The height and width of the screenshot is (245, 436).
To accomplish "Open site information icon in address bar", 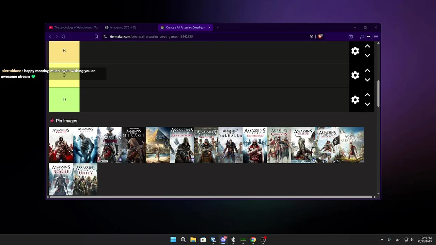I will click(x=105, y=36).
